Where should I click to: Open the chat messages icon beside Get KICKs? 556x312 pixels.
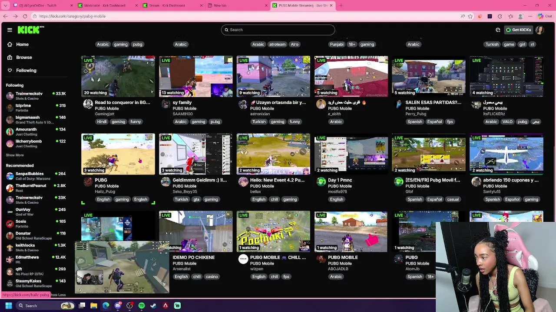coord(498,30)
